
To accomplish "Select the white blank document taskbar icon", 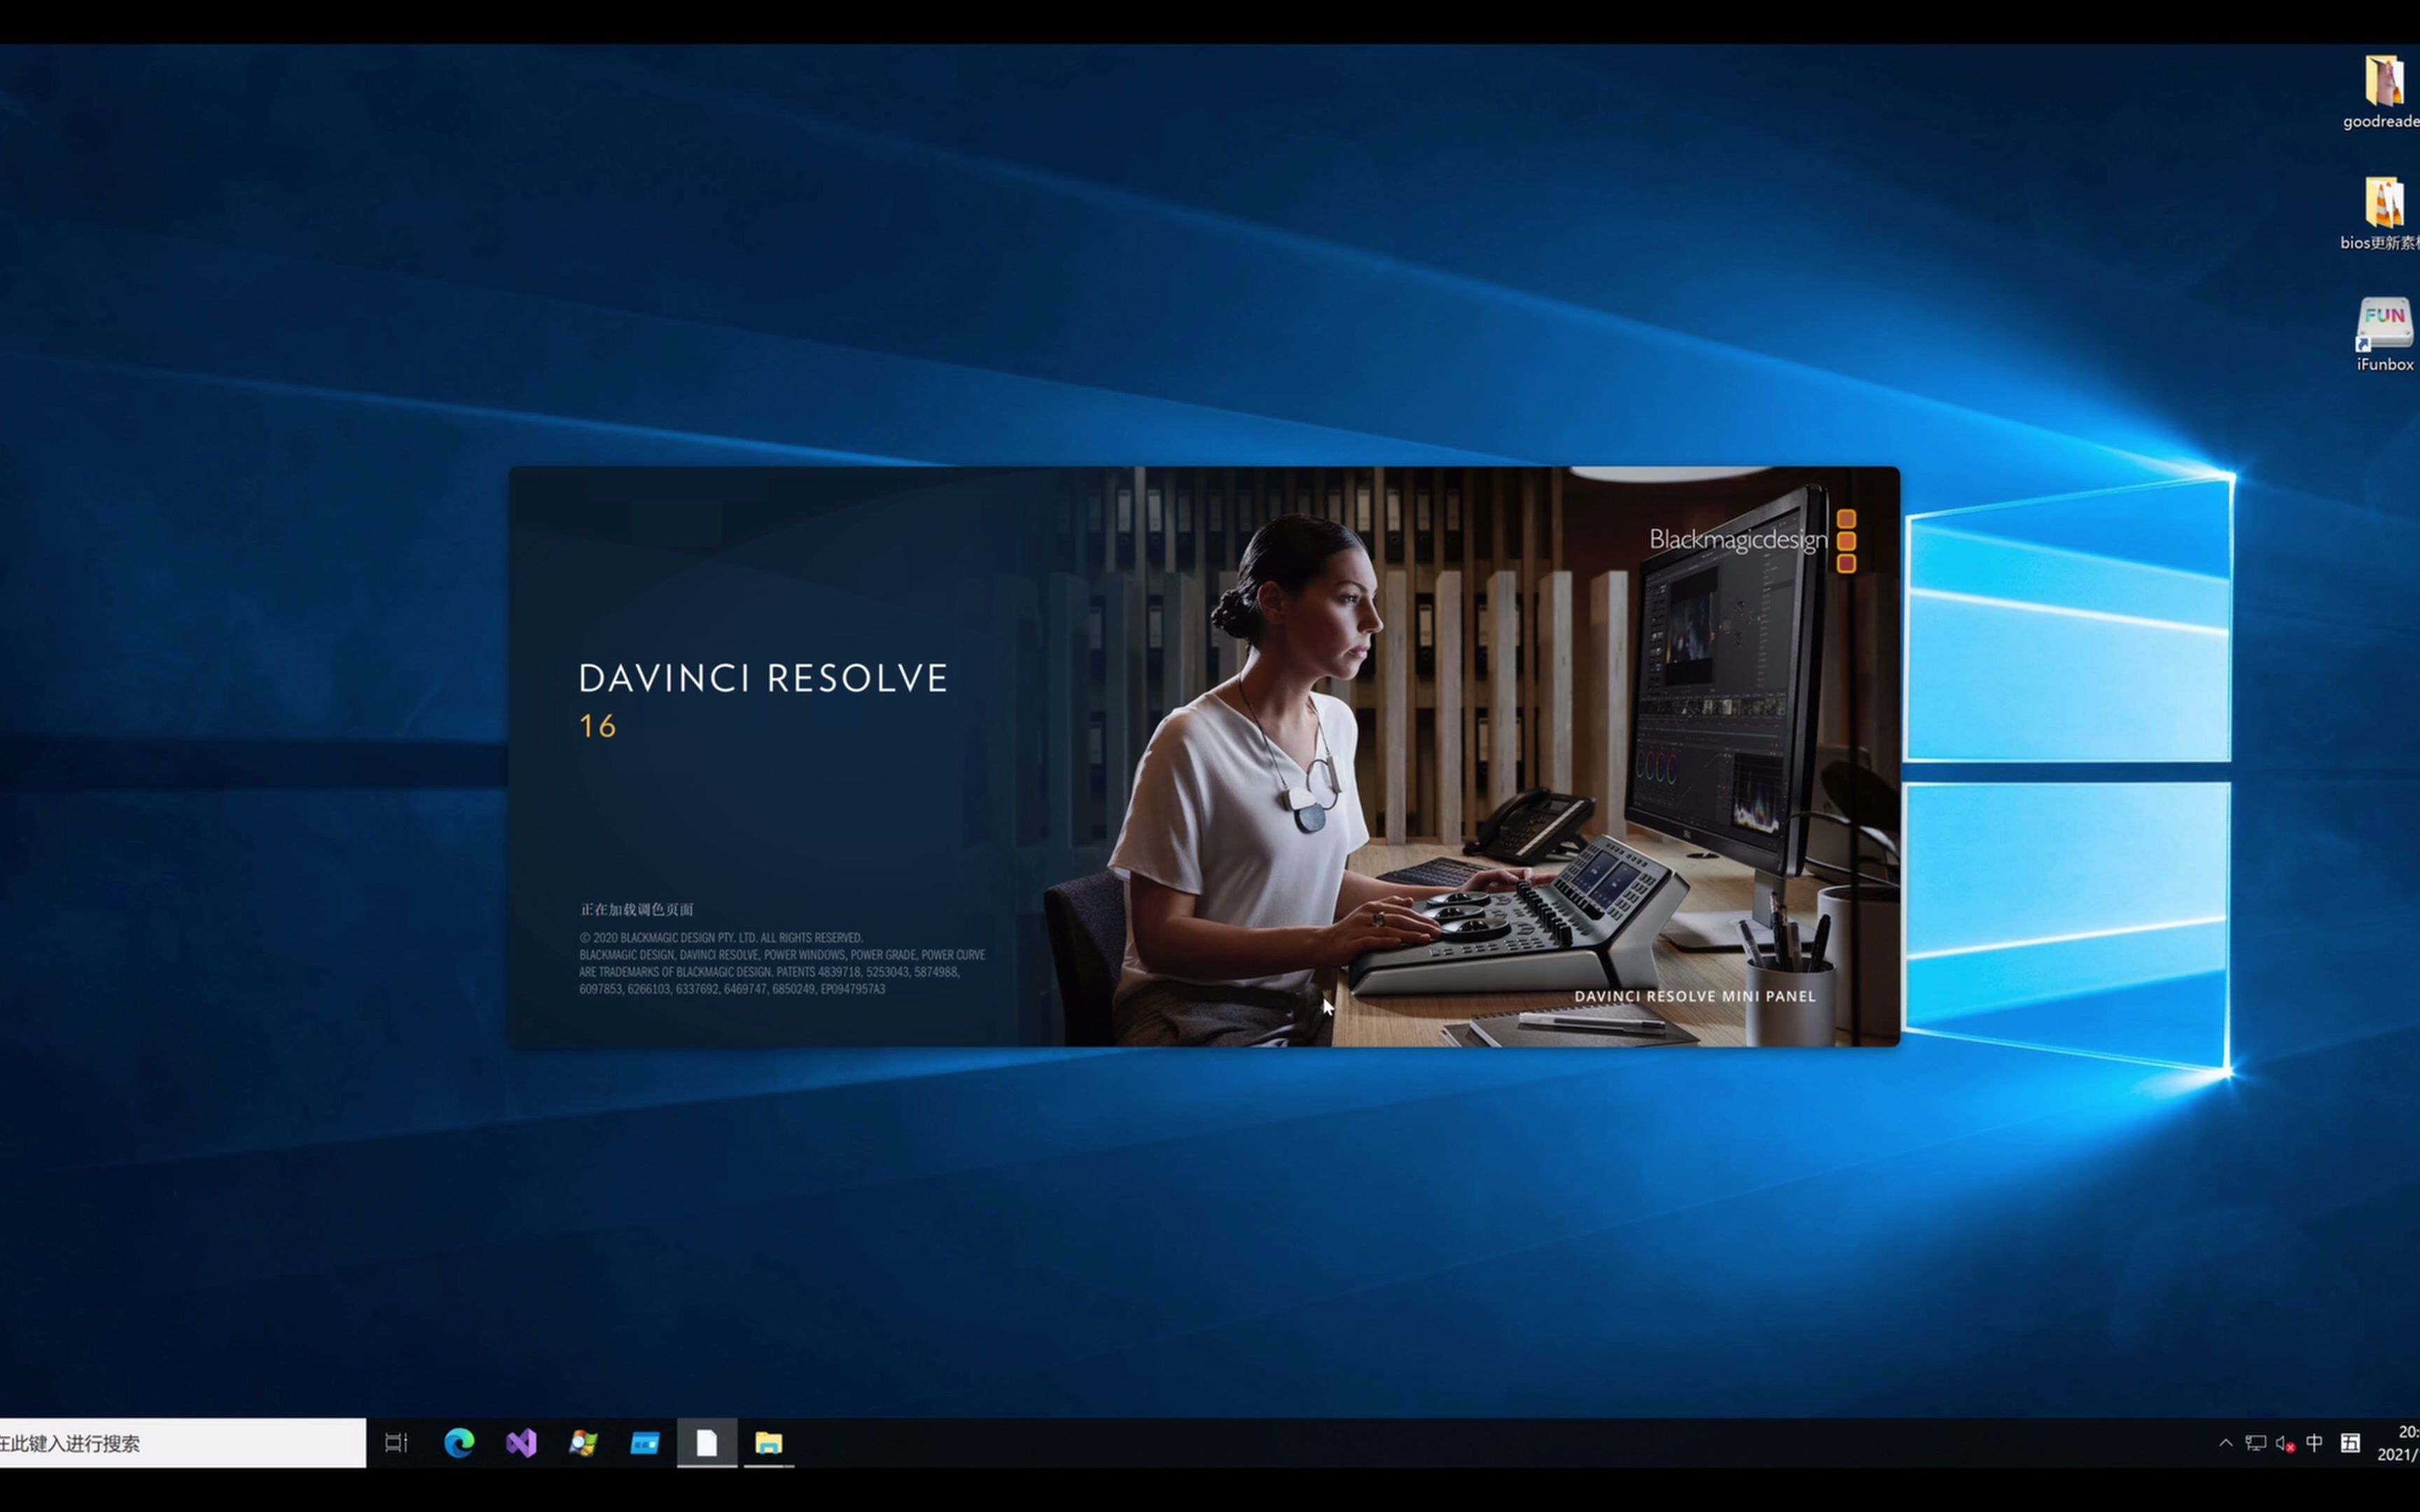I will click(x=707, y=1442).
